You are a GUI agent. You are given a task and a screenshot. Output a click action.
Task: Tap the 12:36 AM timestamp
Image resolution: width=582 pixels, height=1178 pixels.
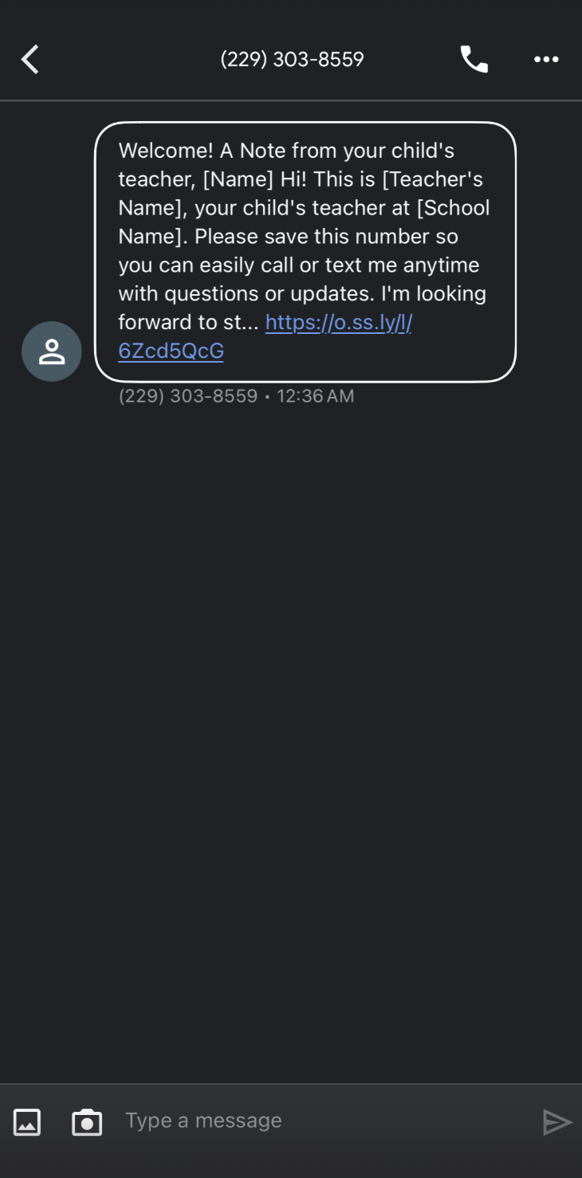point(315,396)
